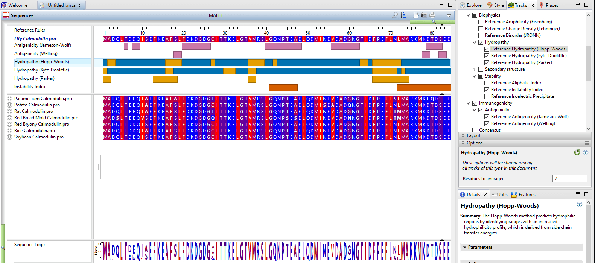The image size is (595, 263).
Task: Click the Tracks tree vertical scrollbar
Action: [588, 62]
